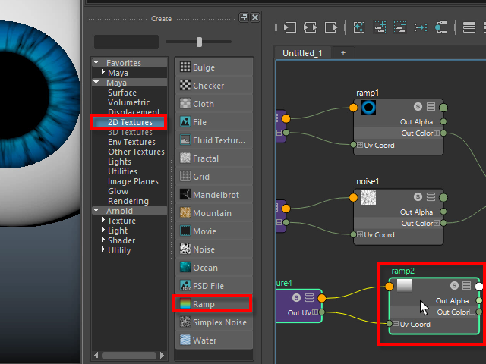Toggle solo S button on noise1 node
This screenshot has height=364, width=486.
[x=418, y=196]
